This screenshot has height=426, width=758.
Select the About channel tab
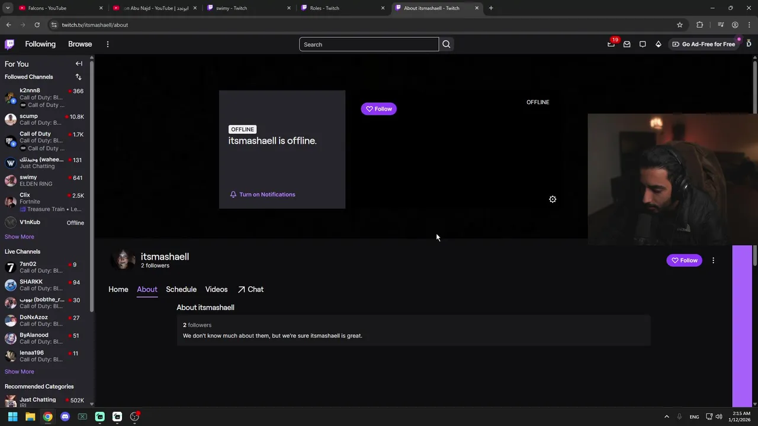coord(147,289)
